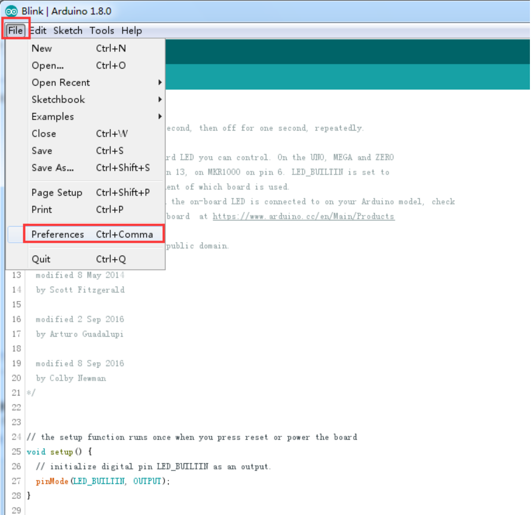Click the closing brace on line 28
This screenshot has width=532, height=515.
coord(29,496)
